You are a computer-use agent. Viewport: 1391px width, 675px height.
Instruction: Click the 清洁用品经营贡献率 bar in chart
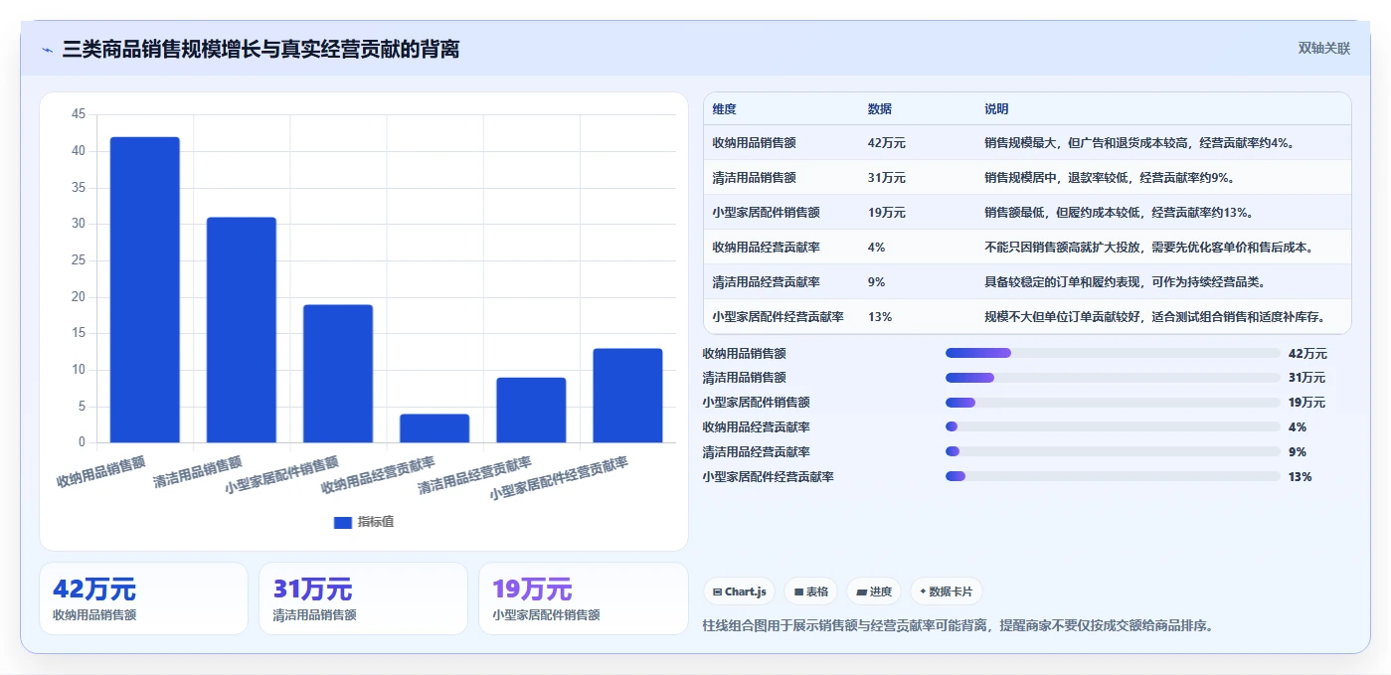point(531,410)
